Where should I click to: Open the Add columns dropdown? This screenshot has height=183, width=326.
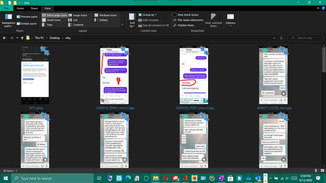pyautogui.click(x=150, y=20)
